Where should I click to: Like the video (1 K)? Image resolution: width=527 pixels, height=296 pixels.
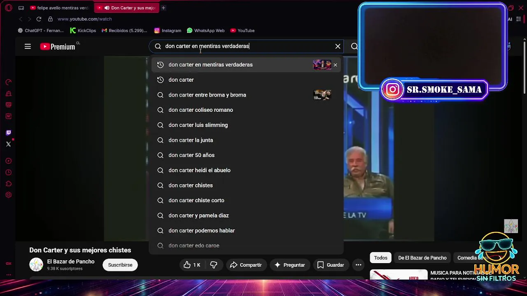[192, 265]
